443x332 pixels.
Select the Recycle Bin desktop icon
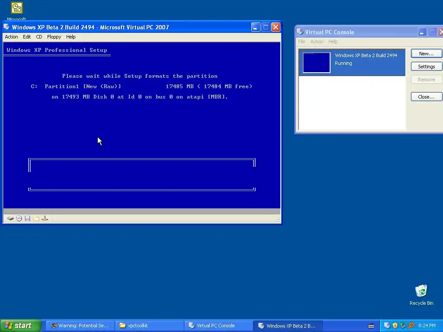[x=421, y=295]
